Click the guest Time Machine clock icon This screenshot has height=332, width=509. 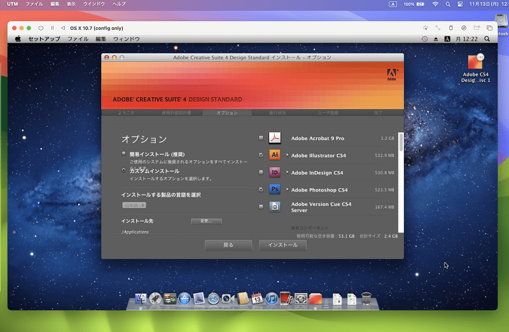(x=424, y=39)
